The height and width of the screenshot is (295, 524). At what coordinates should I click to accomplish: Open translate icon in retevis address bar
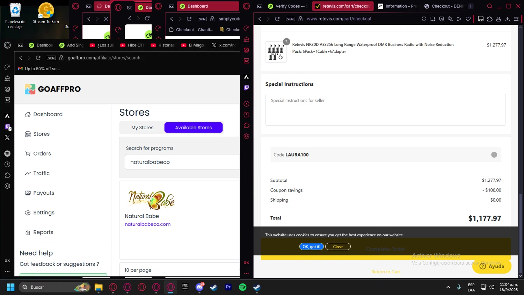coord(450,19)
